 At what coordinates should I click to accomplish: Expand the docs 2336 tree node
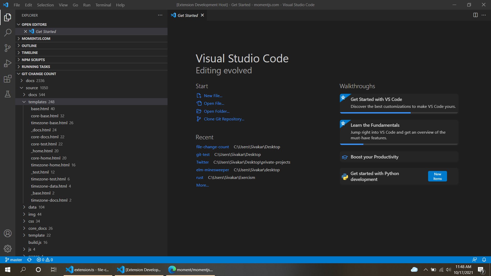21,81
